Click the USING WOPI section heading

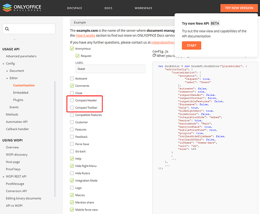tap(12, 140)
